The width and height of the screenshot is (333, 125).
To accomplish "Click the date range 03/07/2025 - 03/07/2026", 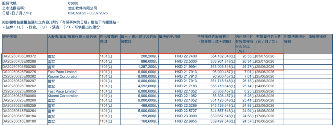I will (88, 13).
